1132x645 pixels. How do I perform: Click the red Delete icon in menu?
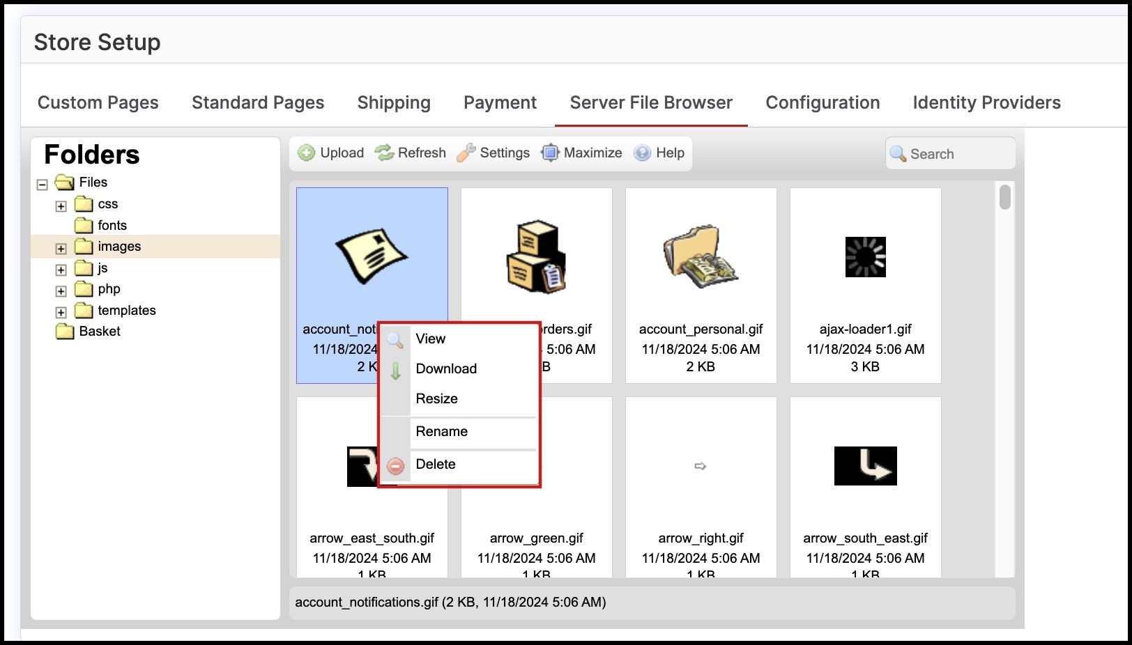click(395, 466)
